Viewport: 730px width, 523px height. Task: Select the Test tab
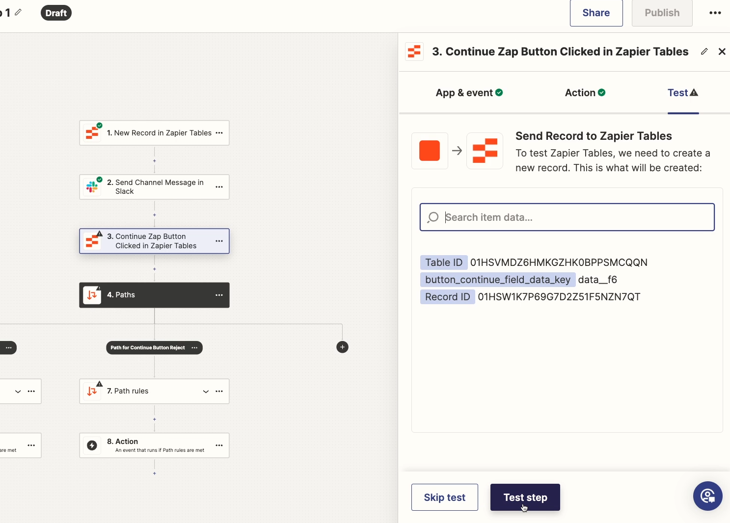(683, 93)
